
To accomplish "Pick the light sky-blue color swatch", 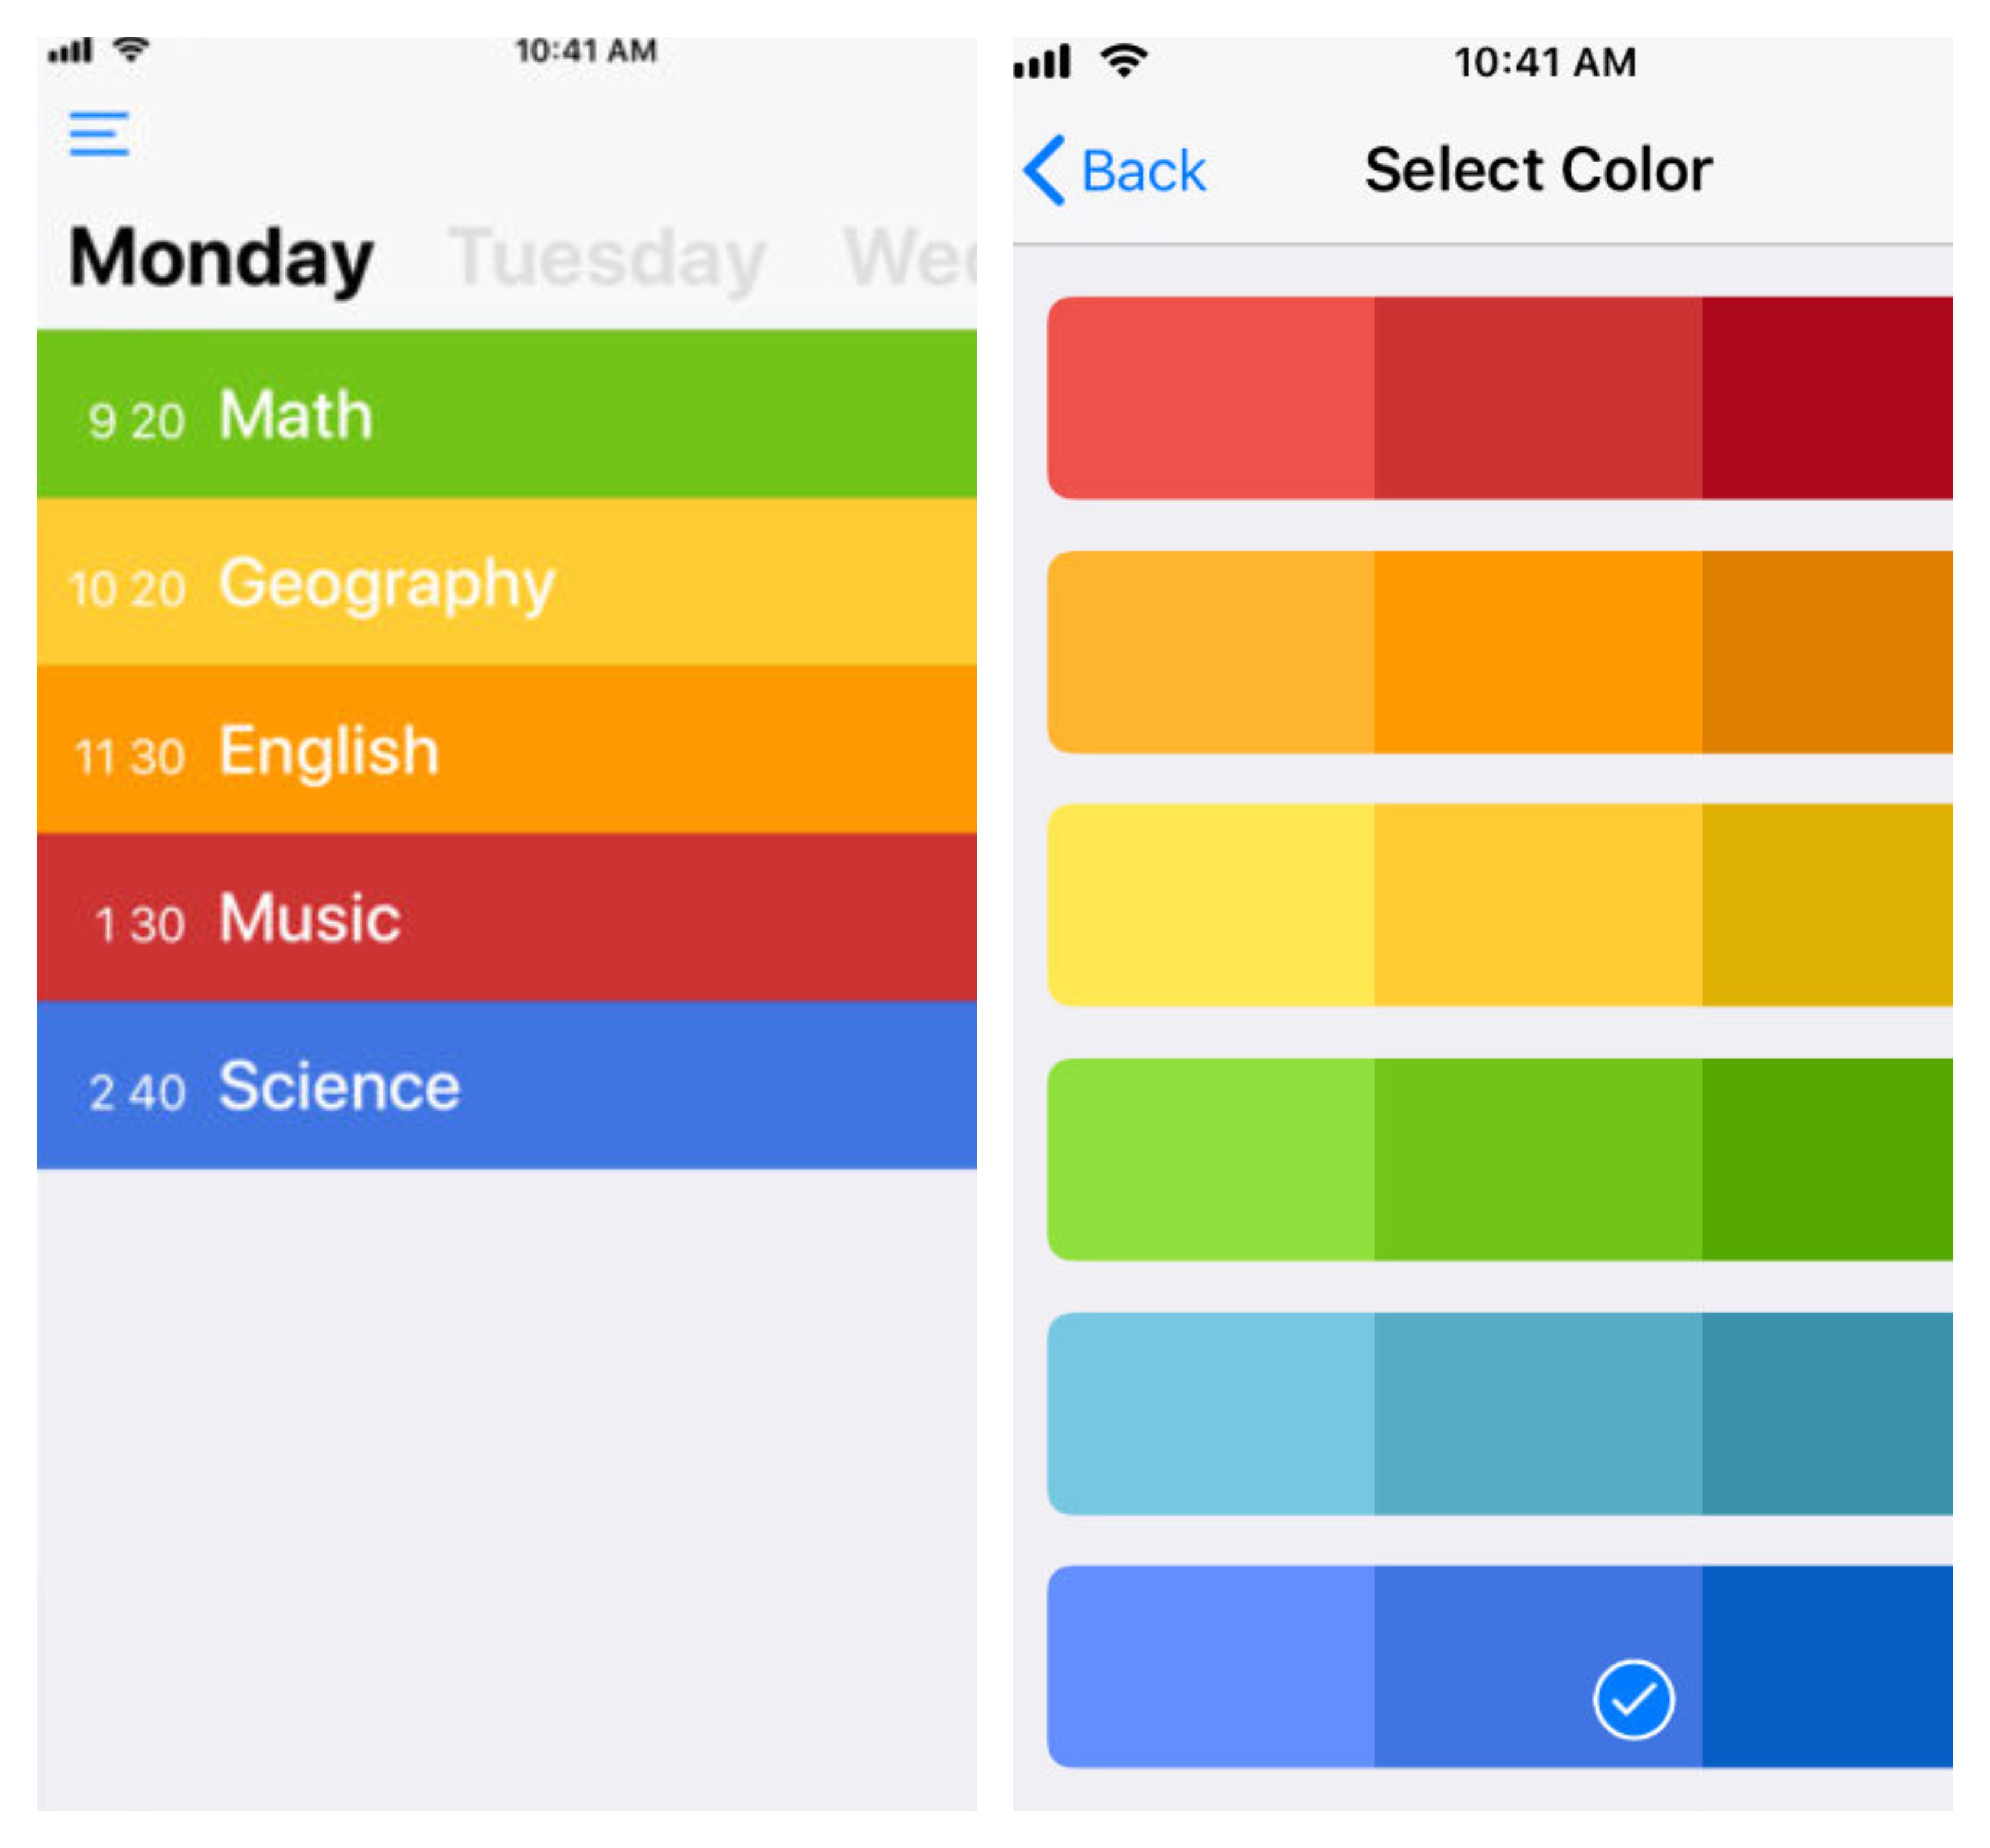I will (1210, 1413).
